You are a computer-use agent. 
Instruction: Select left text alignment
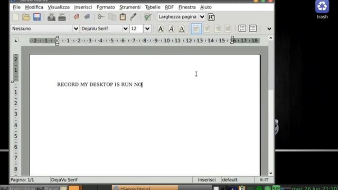point(196,28)
